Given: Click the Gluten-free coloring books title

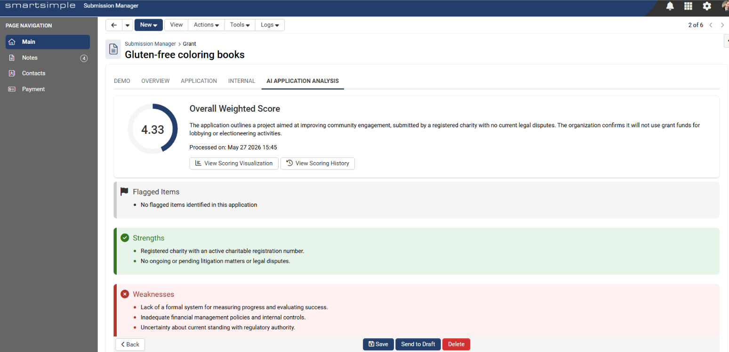Looking at the screenshot, I should click(184, 55).
